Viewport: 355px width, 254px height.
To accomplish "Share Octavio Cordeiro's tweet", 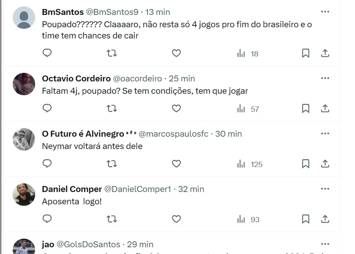I will coord(325,109).
